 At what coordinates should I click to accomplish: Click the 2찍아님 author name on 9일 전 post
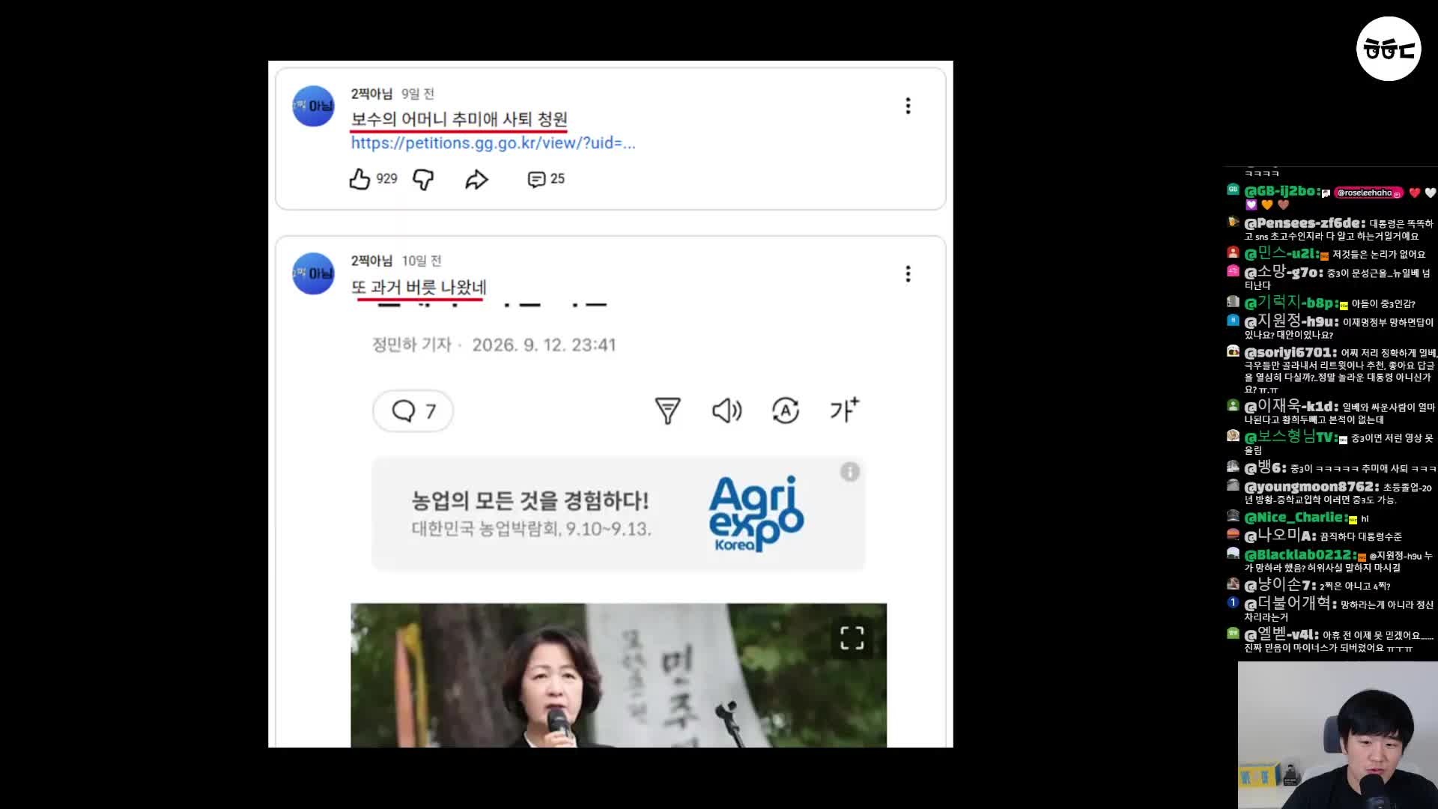pyautogui.click(x=371, y=94)
